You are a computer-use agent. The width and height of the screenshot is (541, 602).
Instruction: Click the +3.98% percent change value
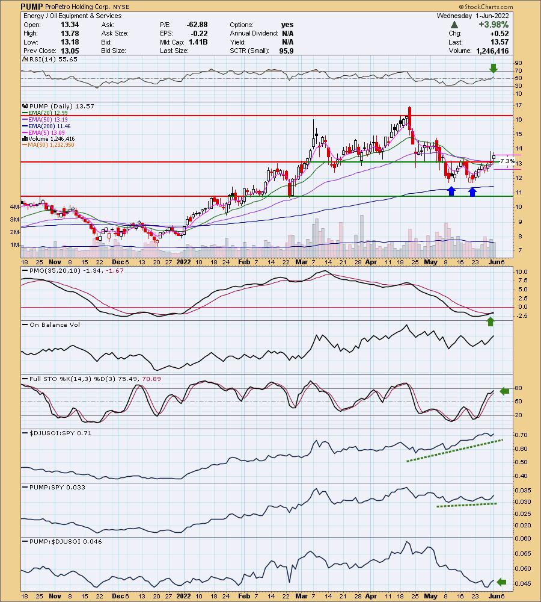click(494, 25)
